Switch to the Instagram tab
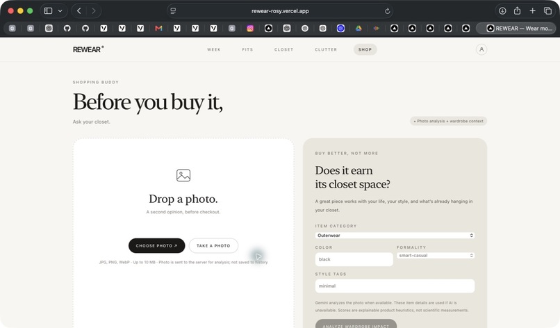The width and height of the screenshot is (560, 328). 250,28
